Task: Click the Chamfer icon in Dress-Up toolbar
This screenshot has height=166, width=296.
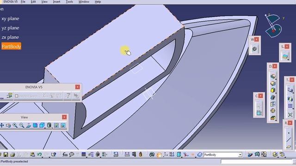Action: point(273,83)
